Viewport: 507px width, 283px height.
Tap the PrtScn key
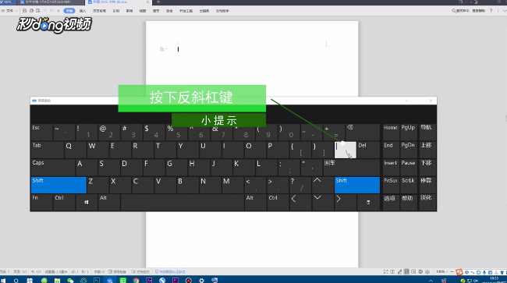(x=391, y=185)
